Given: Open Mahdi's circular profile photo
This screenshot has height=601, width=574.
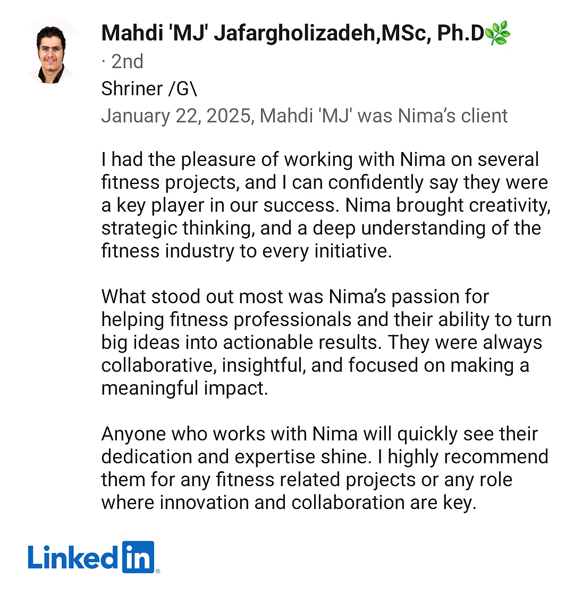Looking at the screenshot, I should [x=51, y=51].
